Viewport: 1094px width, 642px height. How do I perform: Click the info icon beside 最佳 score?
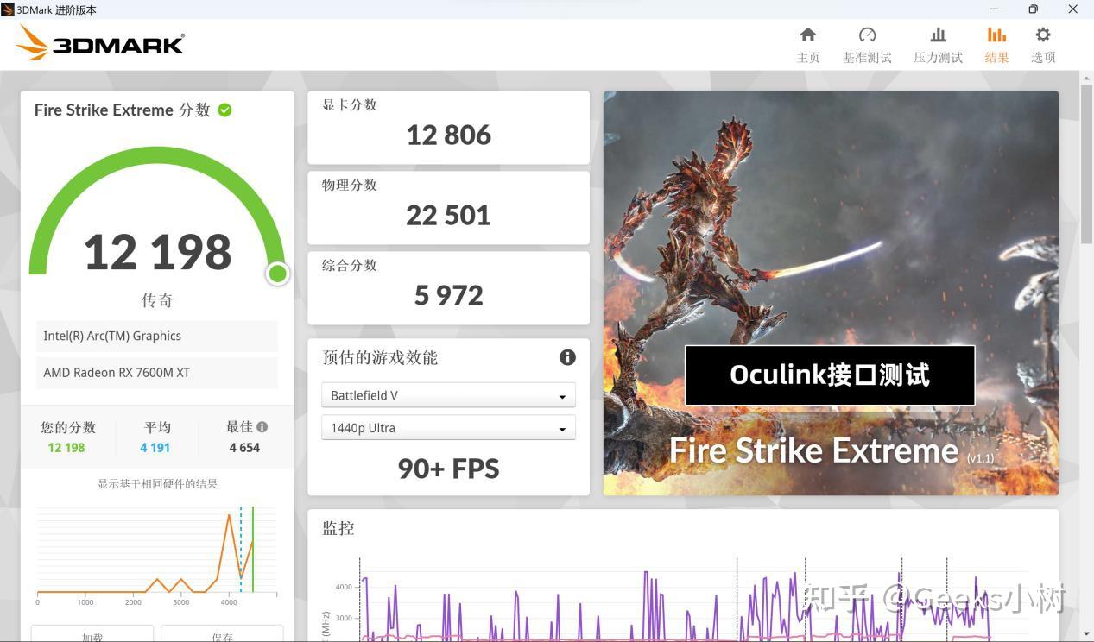262,426
